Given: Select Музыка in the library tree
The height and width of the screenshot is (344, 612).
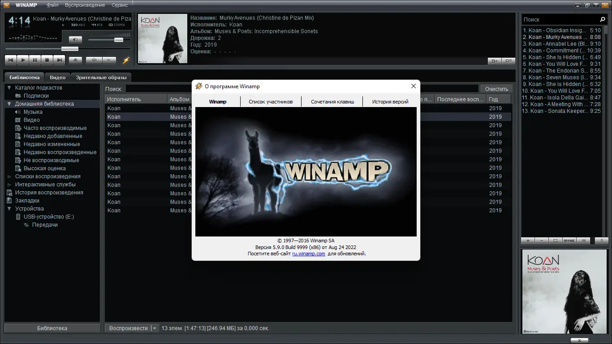Looking at the screenshot, I should (33, 112).
